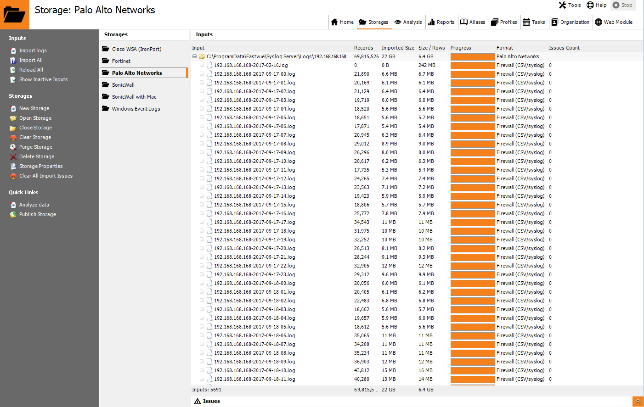Toggle checkbox for 192.168.168.168-2017-02-16.log

(x=202, y=65)
